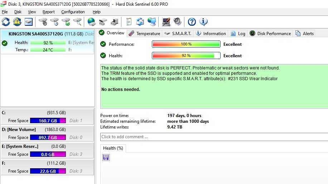Image resolution: width=328 pixels, height=184 pixels.
Task: Click the speaker sound alert icon
Action: (x=177, y=22)
